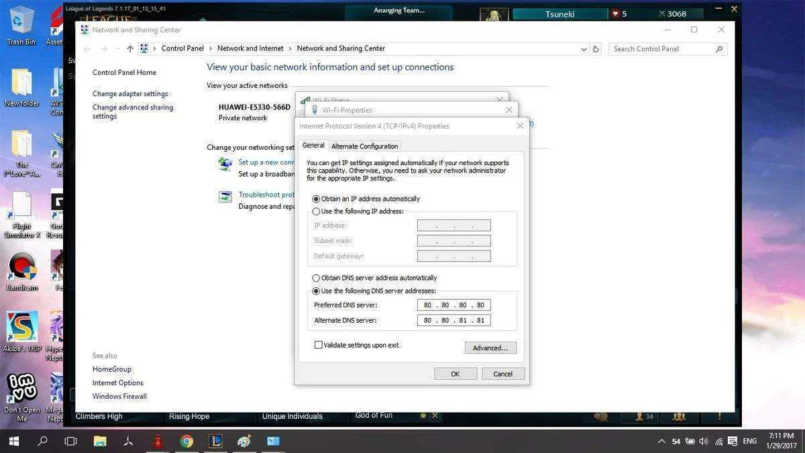Open the God of Fun chat tab
805x453 pixels.
click(374, 415)
